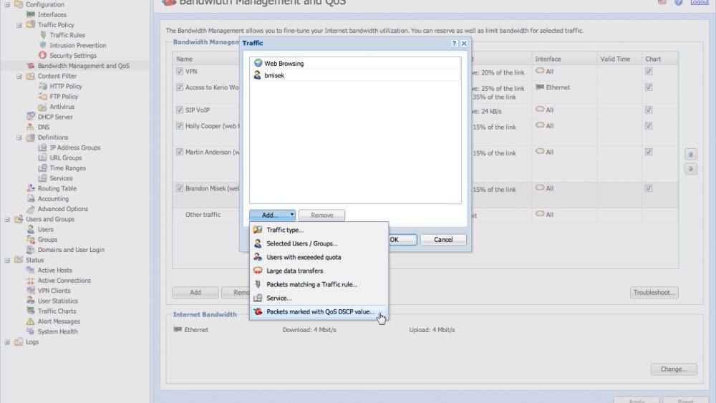Viewport: 716px width, 403px height.
Task: Open the Add dropdown in Traffic dialog
Action: tap(272, 215)
